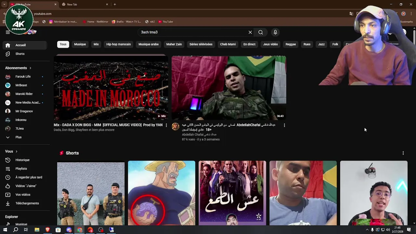The image size is (416, 234).
Task: Open Windows taskbar search
Action: point(16,230)
